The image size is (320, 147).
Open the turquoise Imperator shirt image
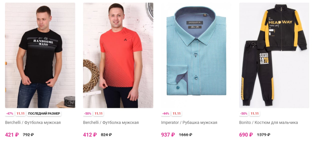pos(196,55)
